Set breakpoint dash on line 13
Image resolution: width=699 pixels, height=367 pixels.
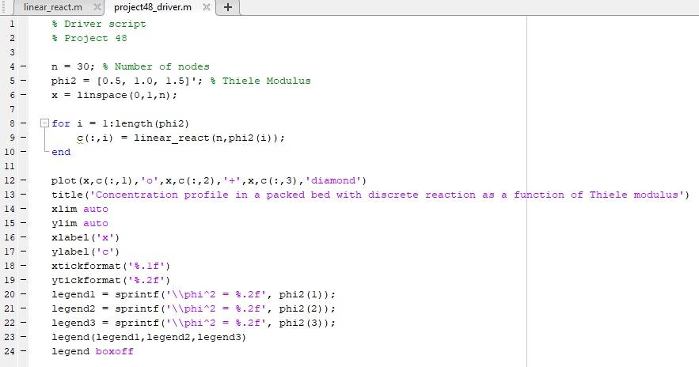coord(23,195)
